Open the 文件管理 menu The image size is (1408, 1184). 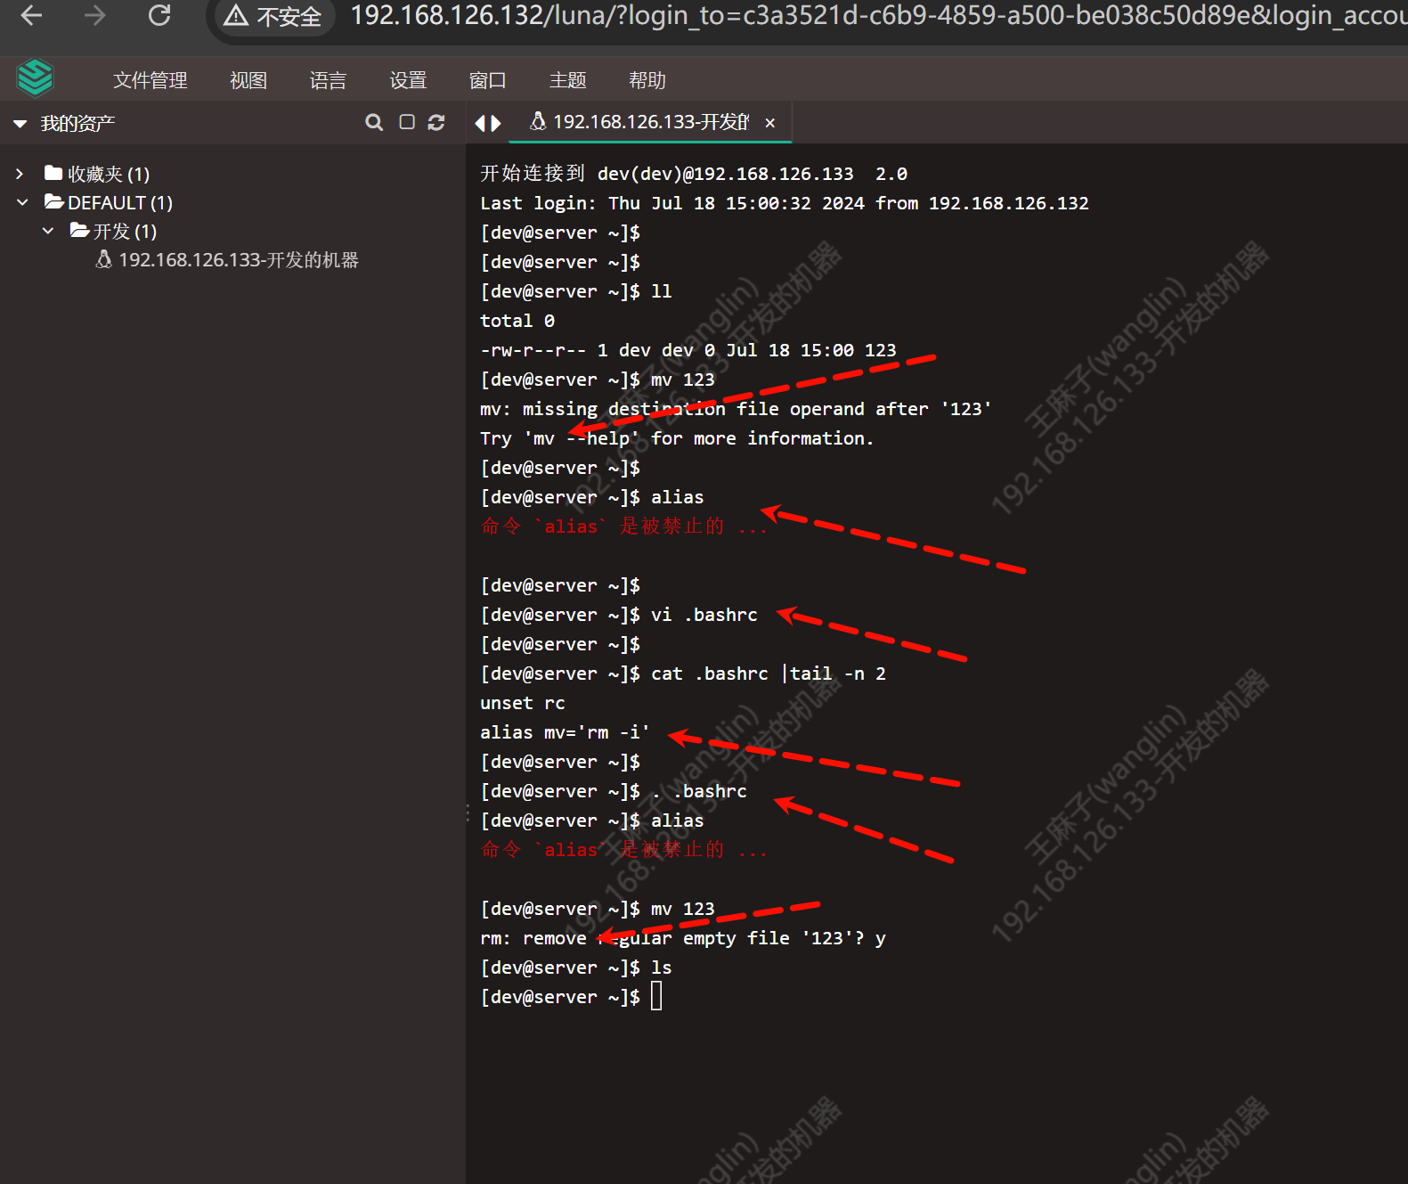(150, 80)
